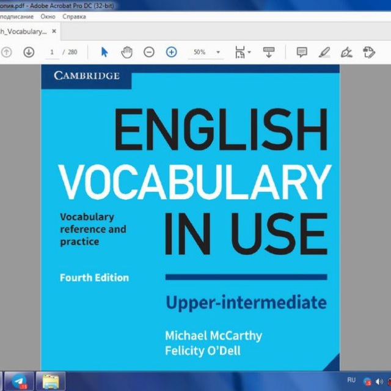
Task: Close the h_Vocabulary document tab
Action: (54, 31)
